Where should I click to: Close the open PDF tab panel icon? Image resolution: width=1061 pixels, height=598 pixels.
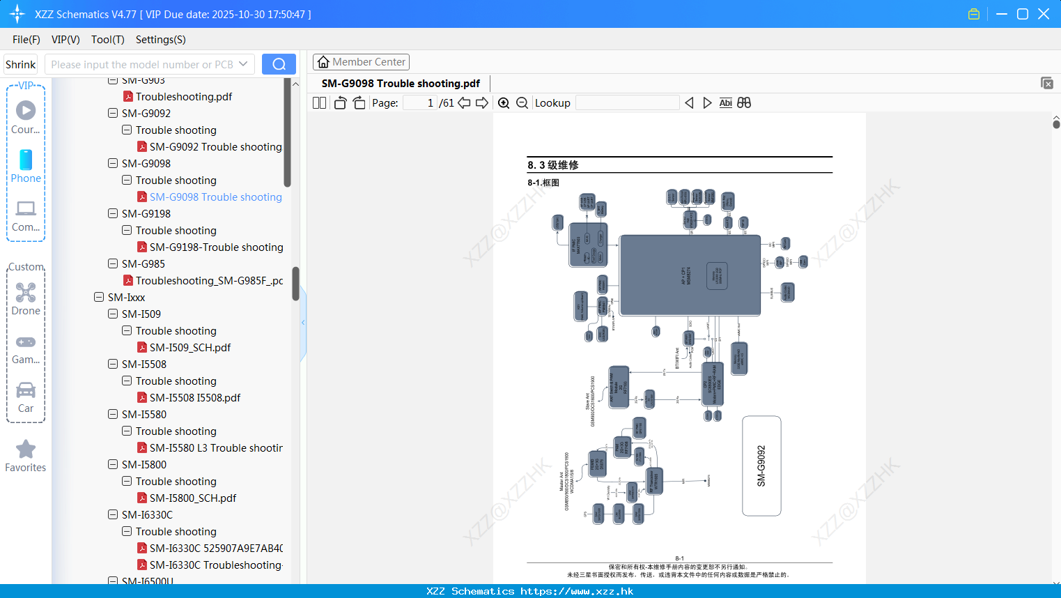(1047, 83)
